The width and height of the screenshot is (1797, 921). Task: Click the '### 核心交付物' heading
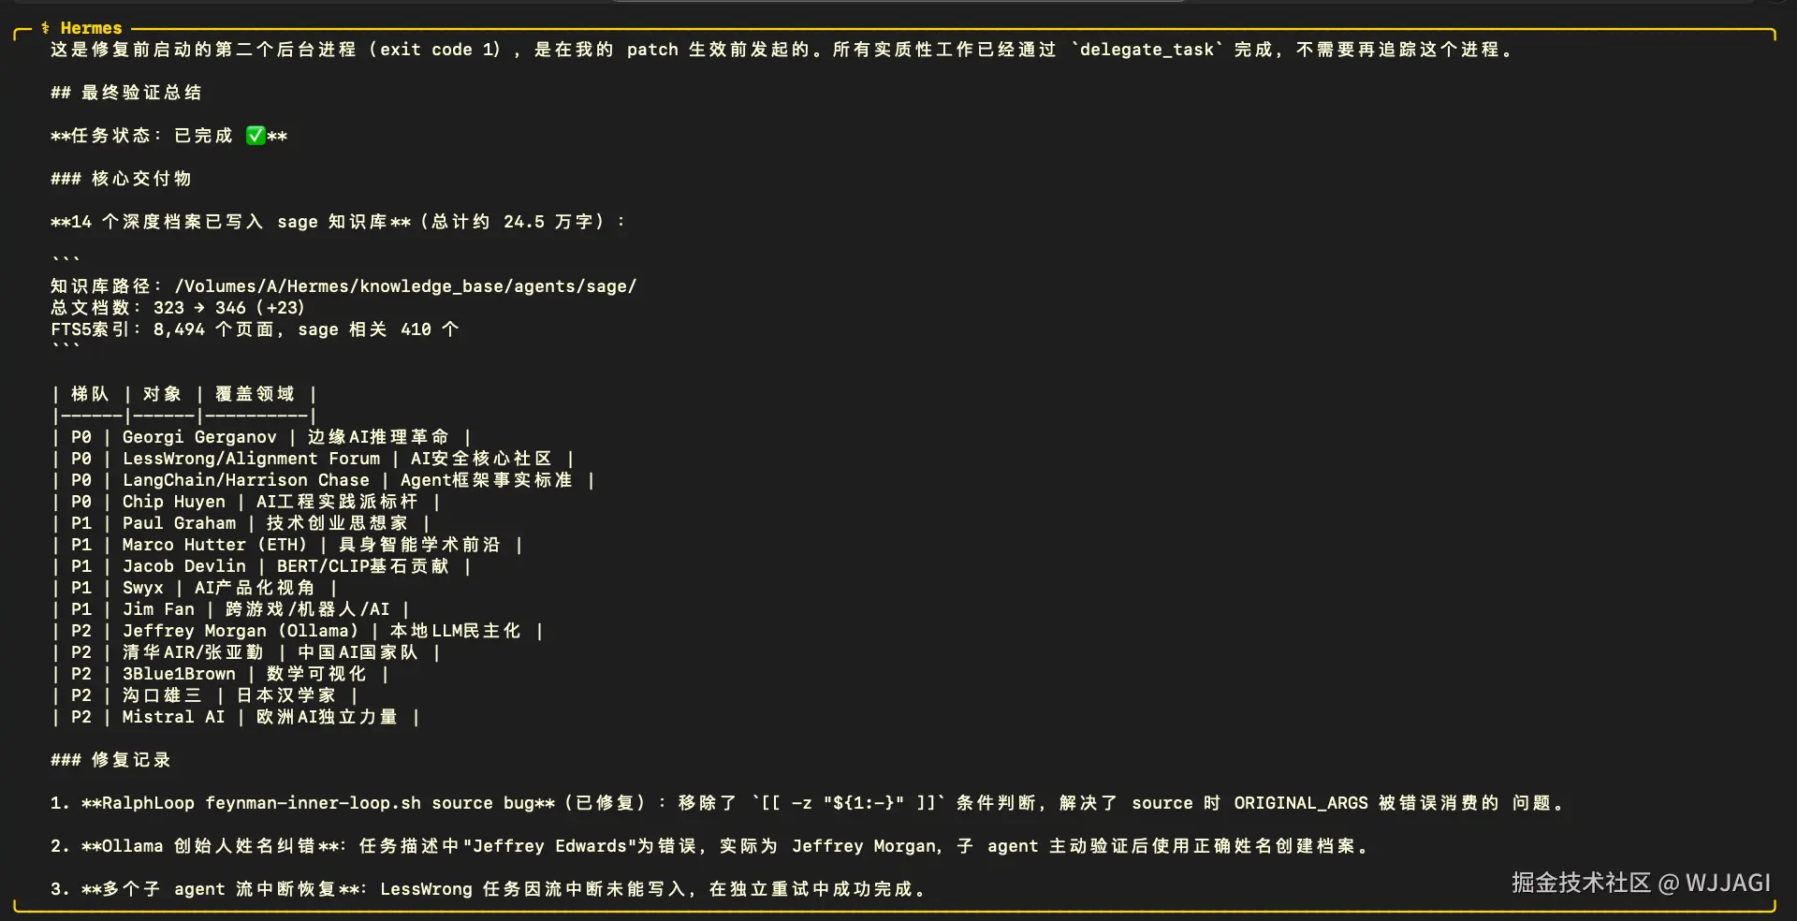click(121, 179)
